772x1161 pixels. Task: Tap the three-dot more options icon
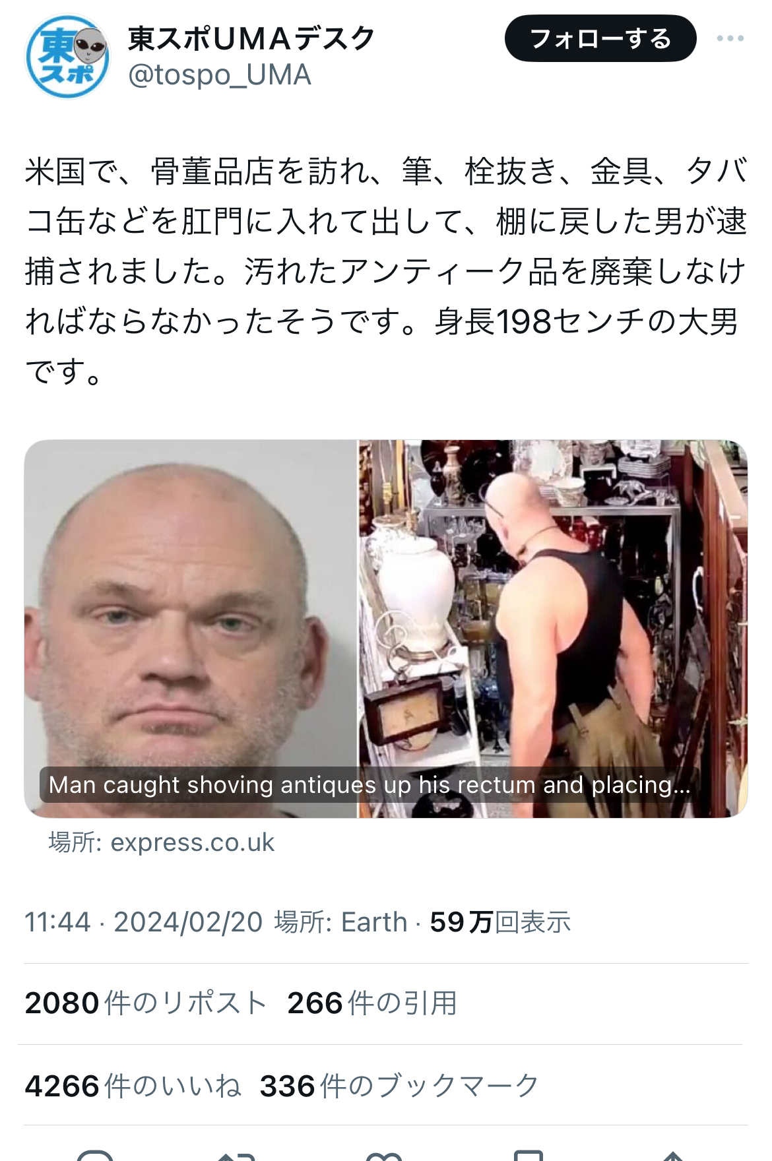coord(730,38)
